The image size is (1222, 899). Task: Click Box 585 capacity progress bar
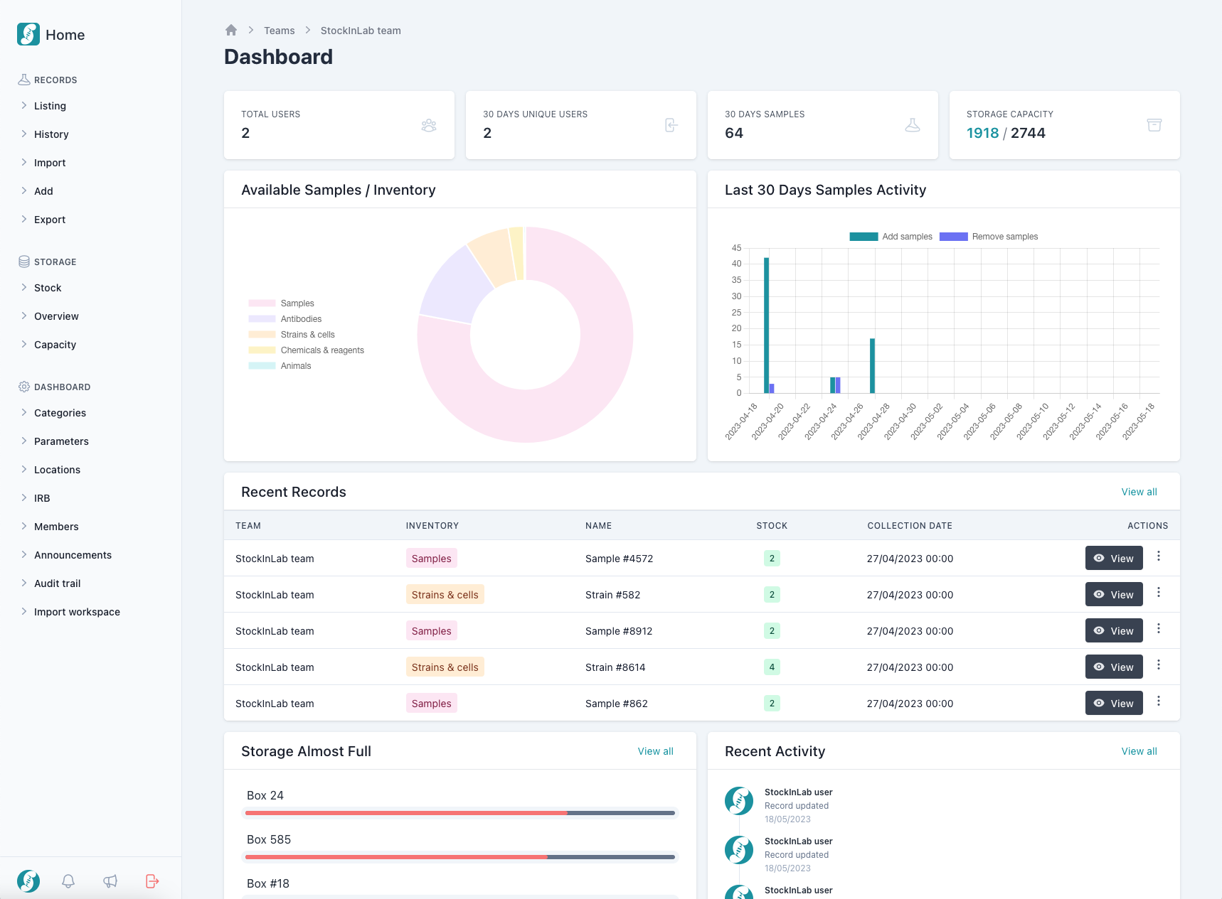pos(460,857)
